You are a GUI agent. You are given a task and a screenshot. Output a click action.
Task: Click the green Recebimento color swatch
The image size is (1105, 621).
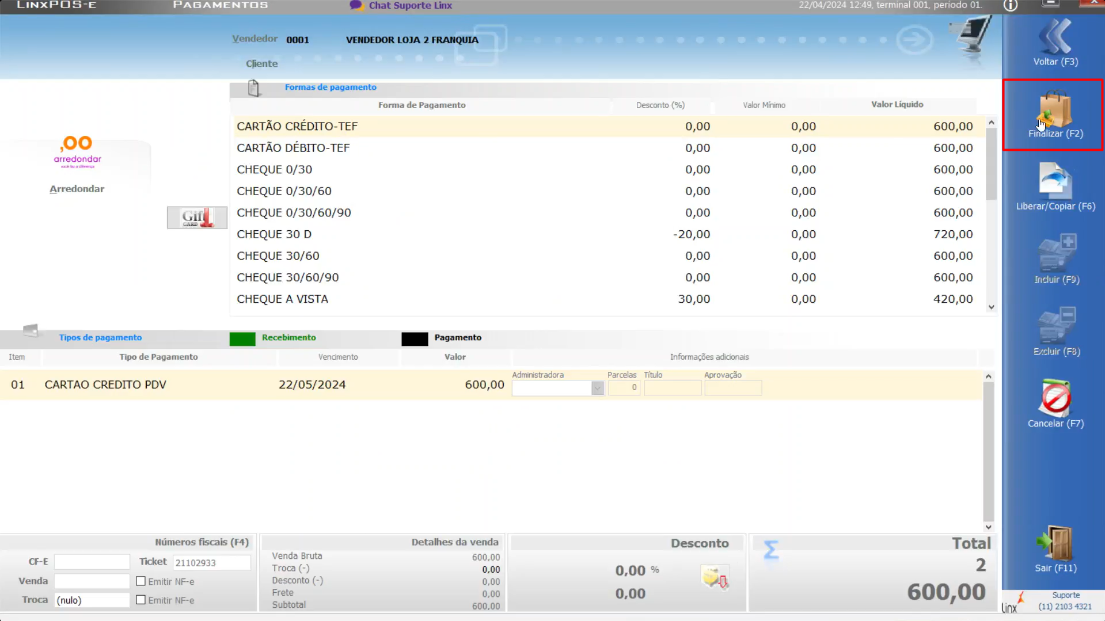(x=242, y=338)
